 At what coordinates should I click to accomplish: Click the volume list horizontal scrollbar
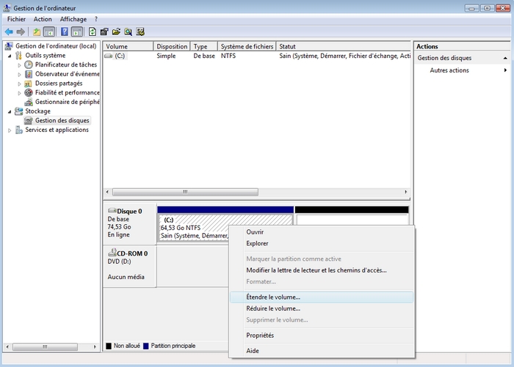pos(184,192)
